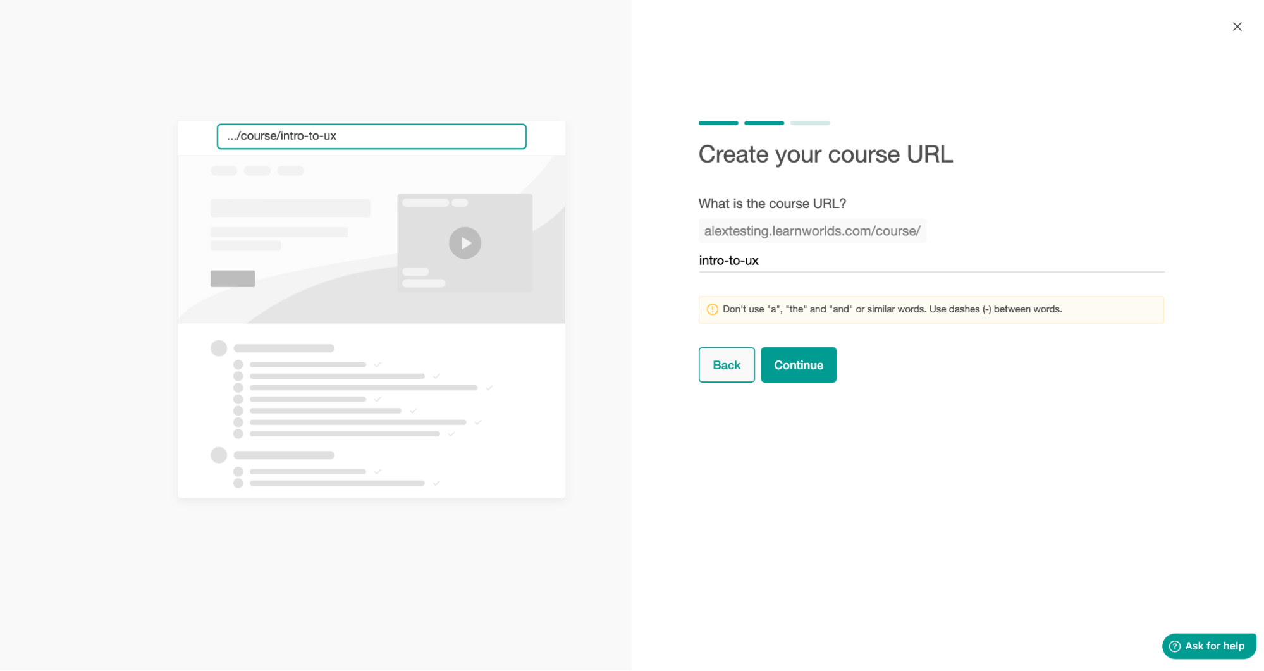Click the Create your course URL heading
The image size is (1264, 671).
[x=825, y=154]
